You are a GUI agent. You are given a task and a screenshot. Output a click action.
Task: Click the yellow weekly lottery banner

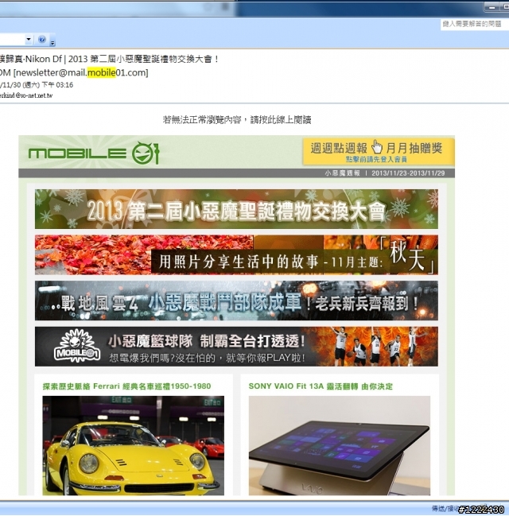click(379, 152)
